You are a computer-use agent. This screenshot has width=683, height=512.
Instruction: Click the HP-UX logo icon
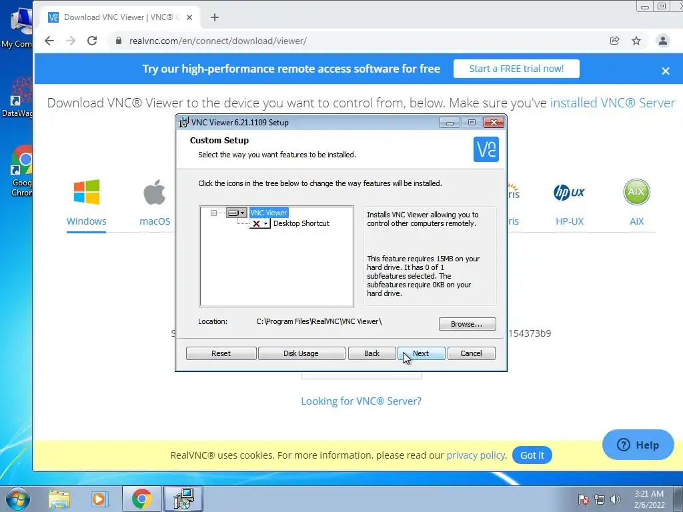coord(570,192)
